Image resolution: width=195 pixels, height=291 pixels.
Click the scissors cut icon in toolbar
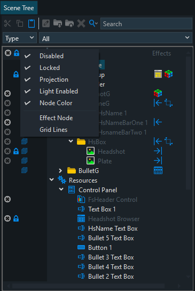(x=7, y=23)
